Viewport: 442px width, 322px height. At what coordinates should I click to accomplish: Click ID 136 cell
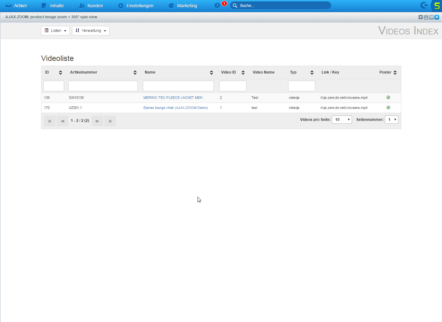(x=47, y=98)
